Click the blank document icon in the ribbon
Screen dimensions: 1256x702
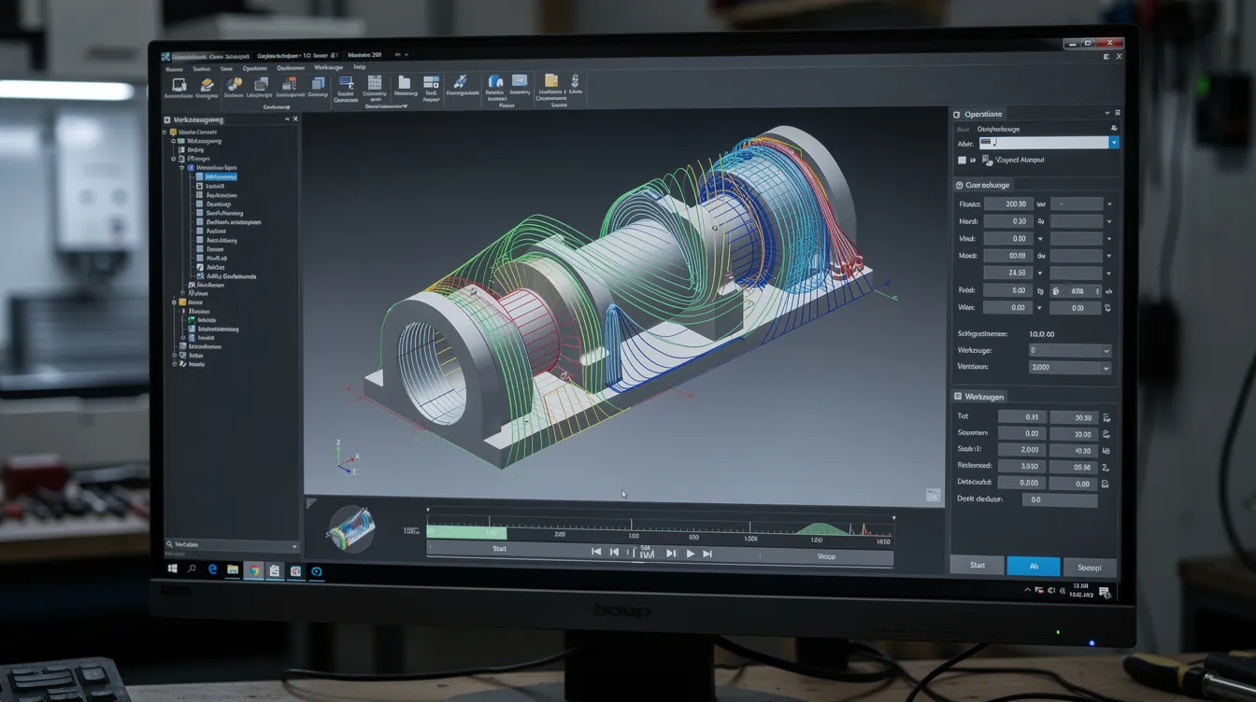tap(405, 82)
